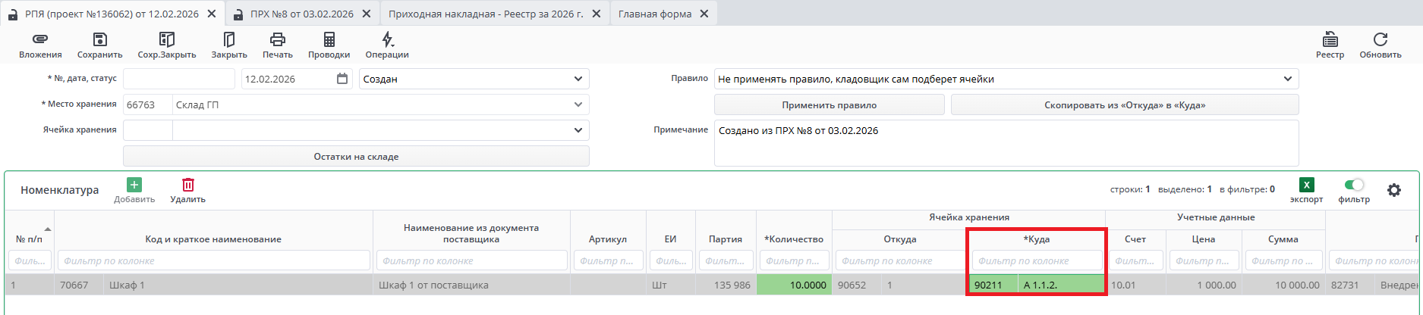Open the Правило dropdown list
Image resolution: width=1423 pixels, height=315 pixels.
coord(1287,79)
